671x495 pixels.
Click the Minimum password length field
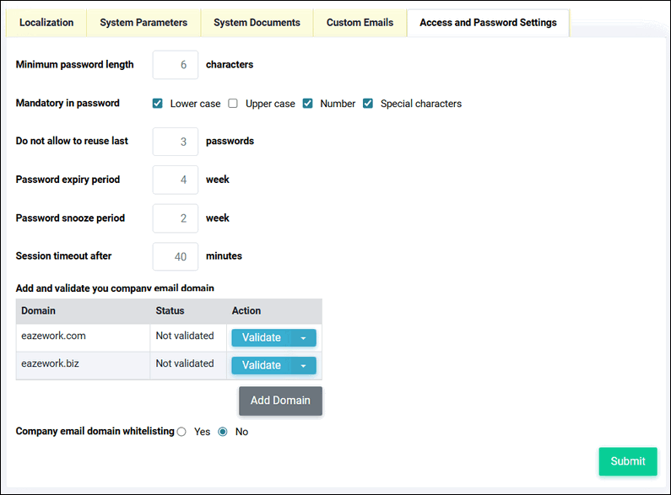(x=176, y=65)
